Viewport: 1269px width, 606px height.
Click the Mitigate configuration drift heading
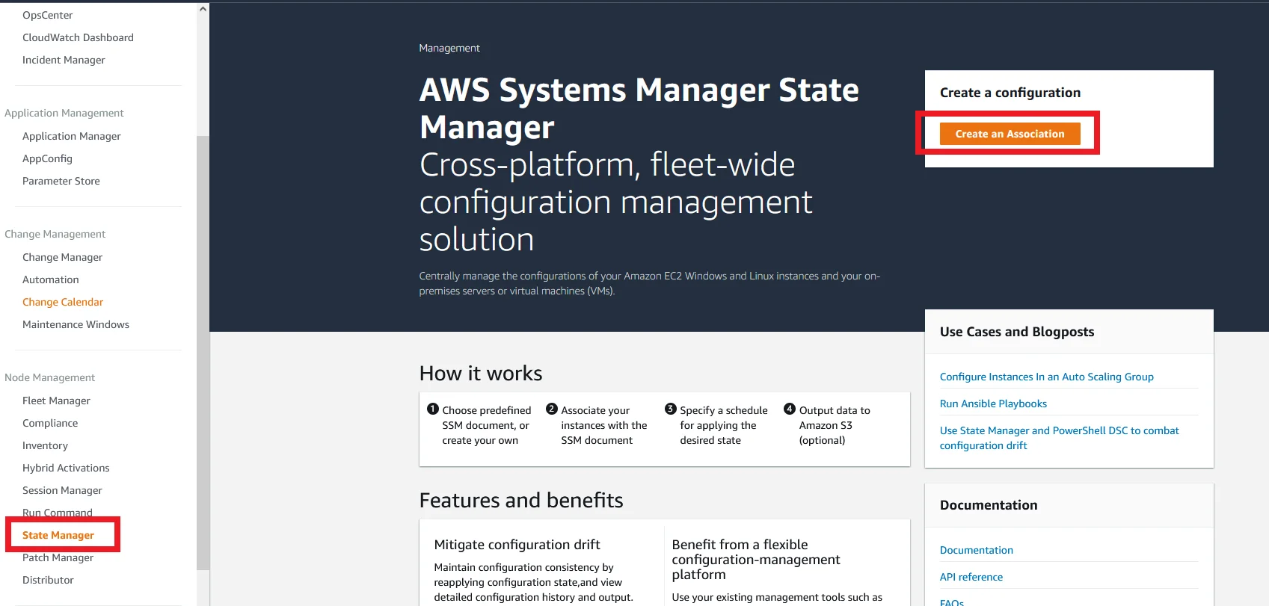(x=517, y=545)
